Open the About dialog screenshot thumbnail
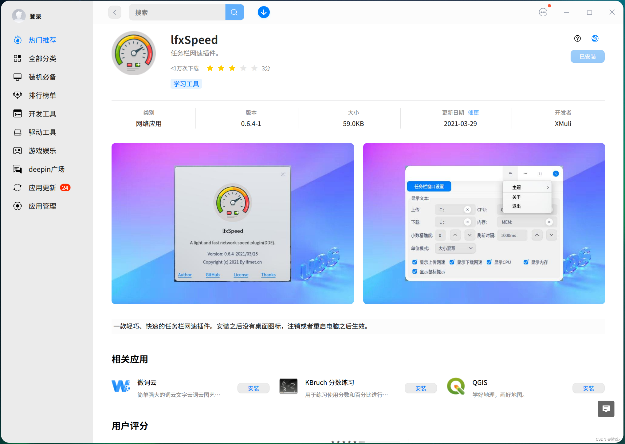The width and height of the screenshot is (625, 444). point(233,224)
